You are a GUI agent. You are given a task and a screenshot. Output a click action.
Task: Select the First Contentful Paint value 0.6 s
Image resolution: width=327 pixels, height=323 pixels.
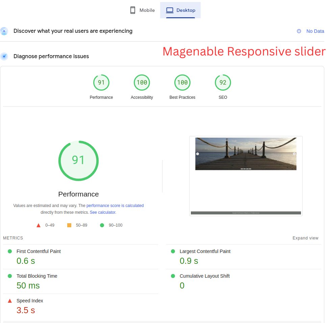26,261
